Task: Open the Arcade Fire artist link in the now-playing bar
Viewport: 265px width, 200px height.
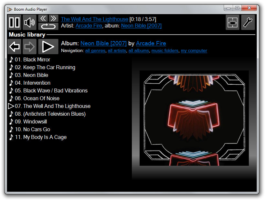Action: (89, 26)
